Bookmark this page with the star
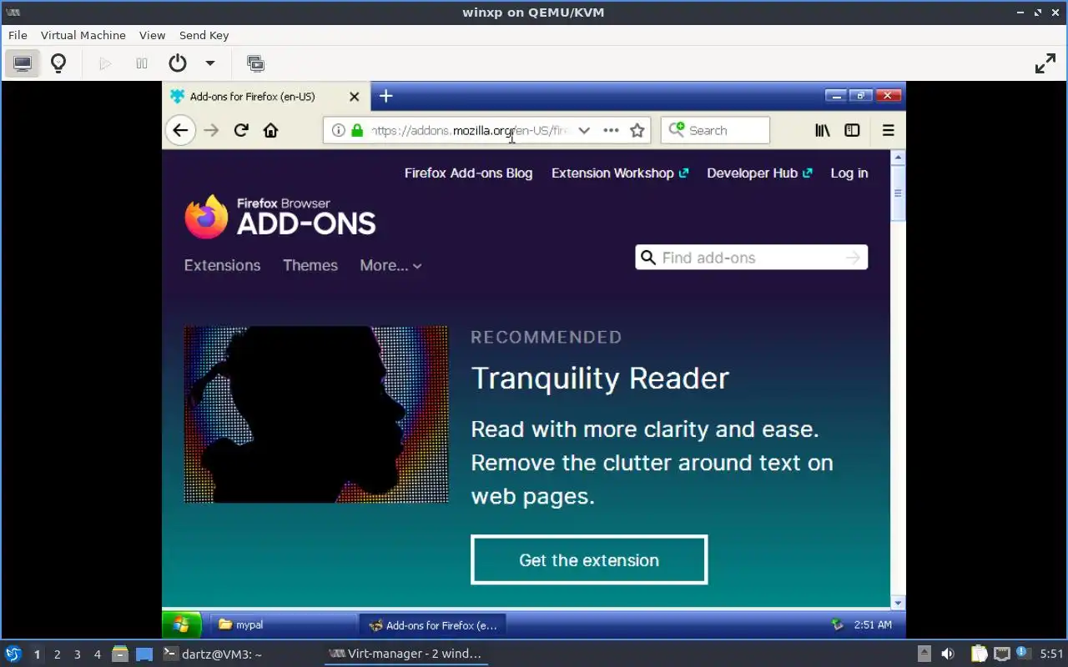 click(x=637, y=130)
